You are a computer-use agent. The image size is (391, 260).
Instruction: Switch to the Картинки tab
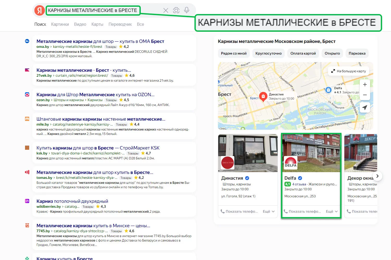click(x=60, y=24)
